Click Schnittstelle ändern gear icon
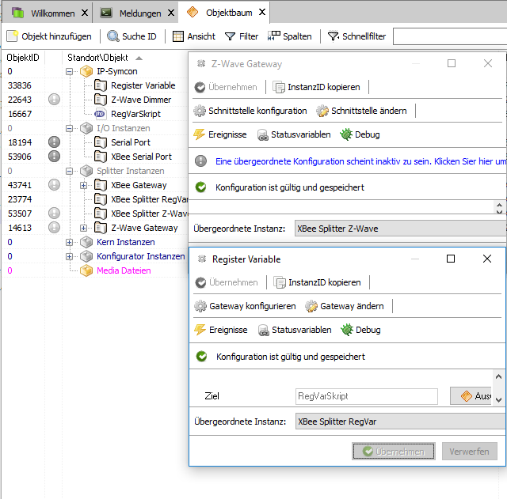507x499 pixels. pyautogui.click(x=322, y=111)
